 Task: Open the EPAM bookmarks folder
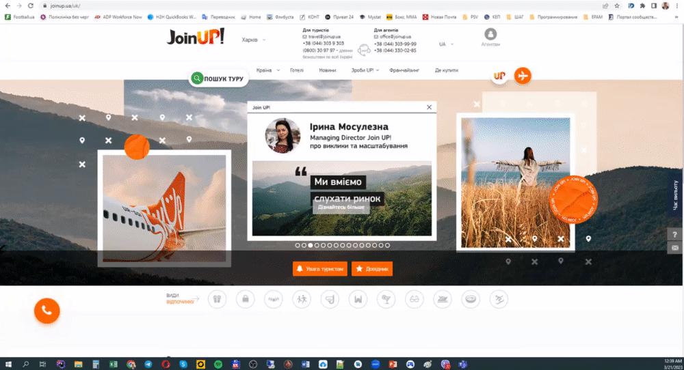click(x=592, y=17)
